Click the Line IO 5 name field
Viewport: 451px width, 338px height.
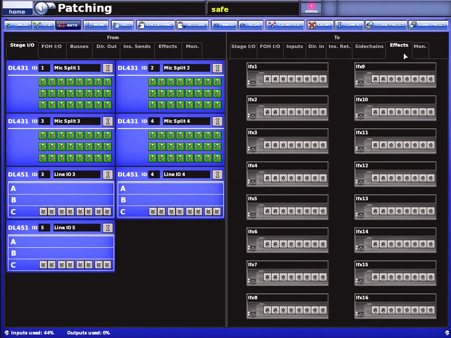tap(77, 228)
